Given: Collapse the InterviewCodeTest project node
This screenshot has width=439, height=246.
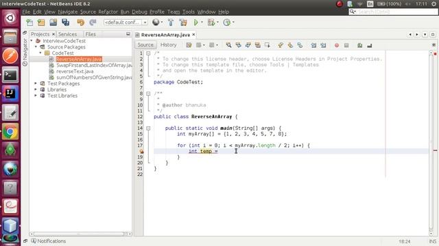Looking at the screenshot, I should [x=32, y=41].
